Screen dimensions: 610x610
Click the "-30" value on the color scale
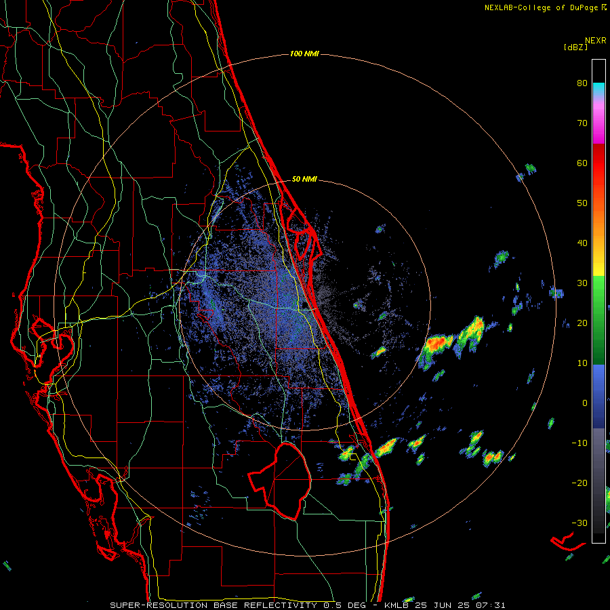579,523
